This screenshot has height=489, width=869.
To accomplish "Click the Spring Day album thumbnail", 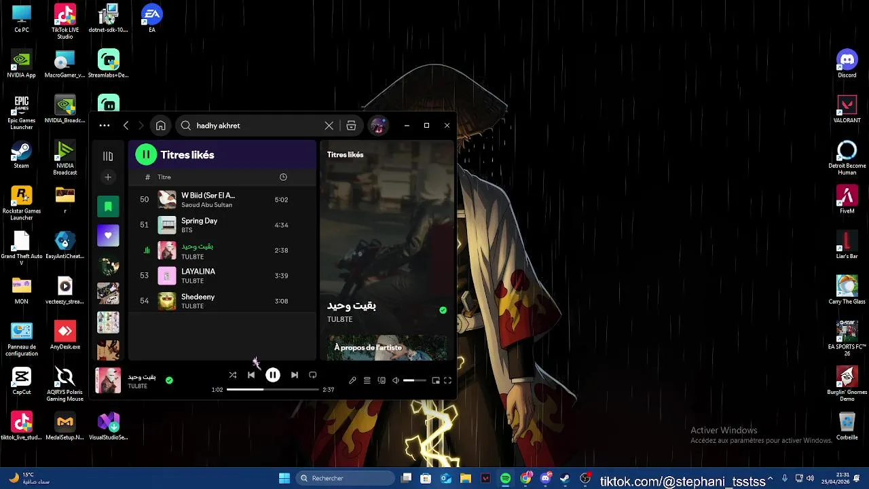I will coord(167,225).
